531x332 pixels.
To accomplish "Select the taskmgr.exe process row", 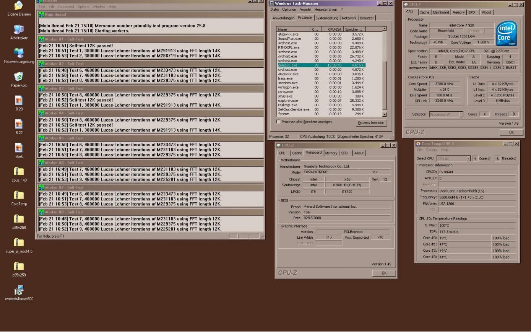I will pos(321,105).
